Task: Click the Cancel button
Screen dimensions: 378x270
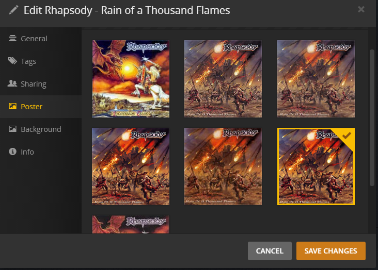Action: 270,251
